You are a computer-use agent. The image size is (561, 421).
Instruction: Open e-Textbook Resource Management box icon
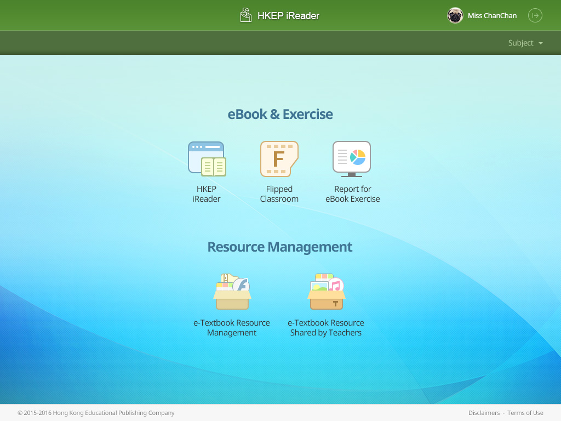pos(232,292)
